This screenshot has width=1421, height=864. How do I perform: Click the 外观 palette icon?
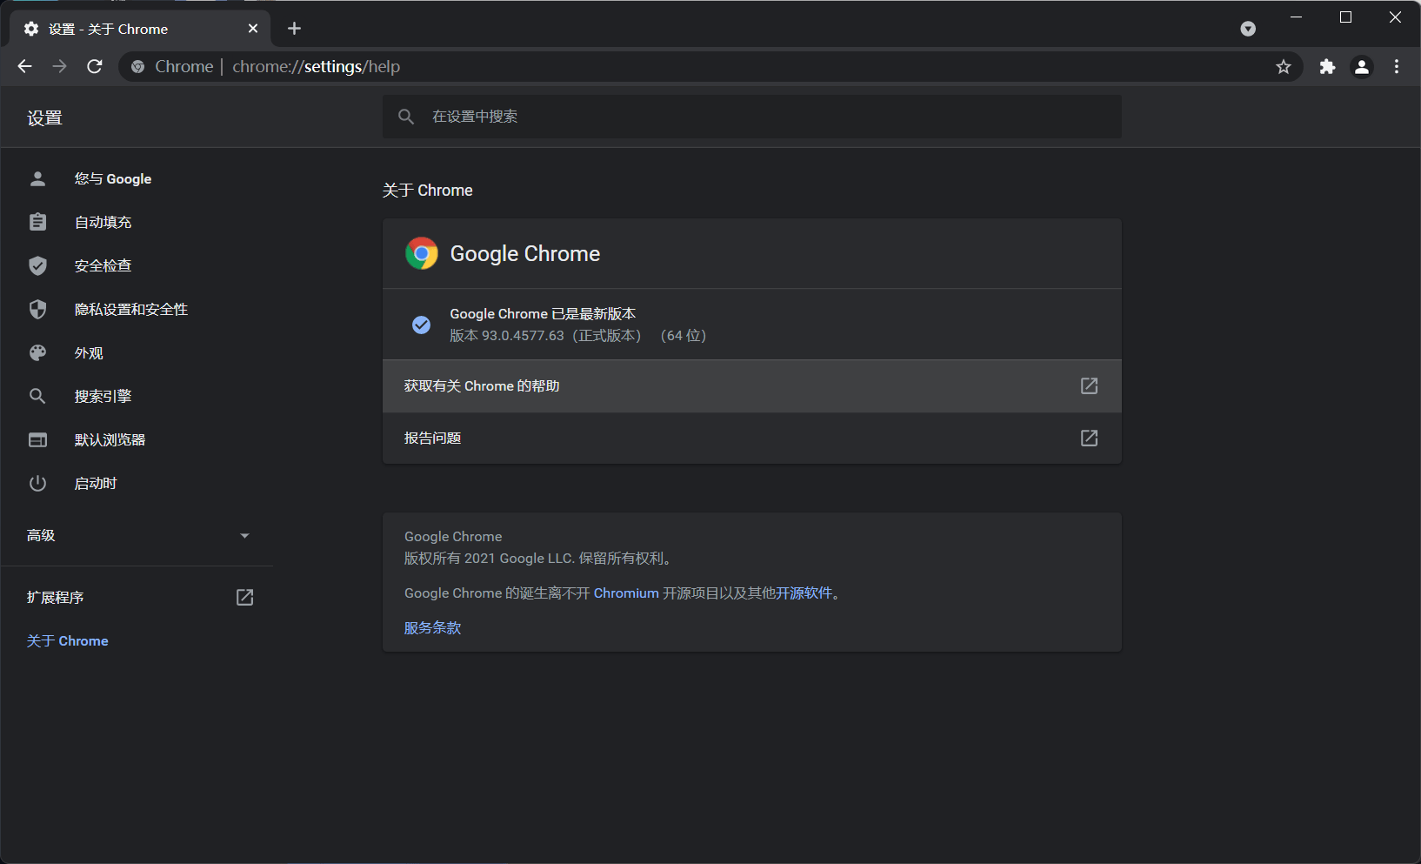pos(37,352)
